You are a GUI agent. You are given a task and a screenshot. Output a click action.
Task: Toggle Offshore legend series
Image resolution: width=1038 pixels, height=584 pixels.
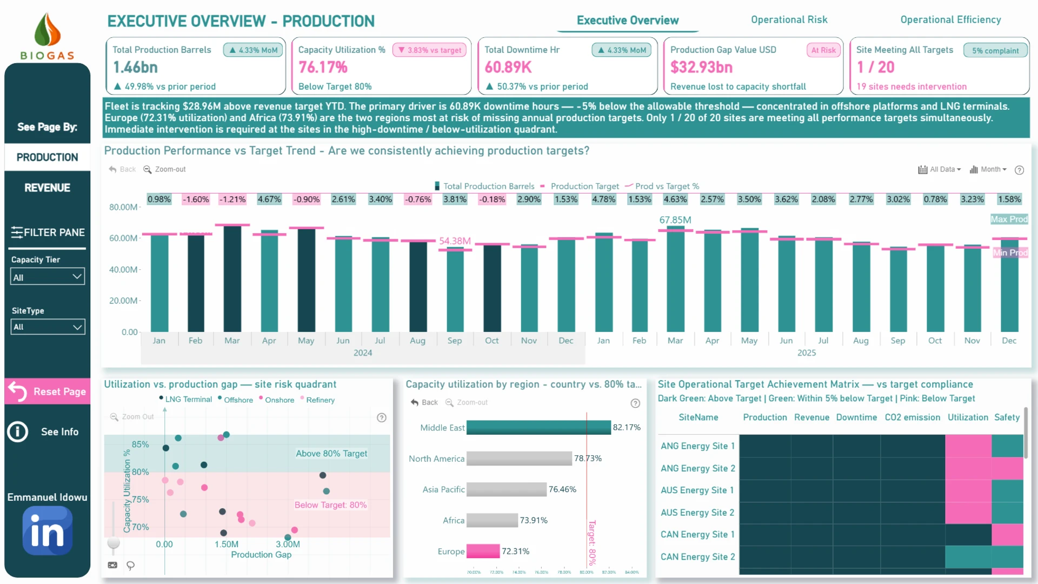tap(235, 400)
